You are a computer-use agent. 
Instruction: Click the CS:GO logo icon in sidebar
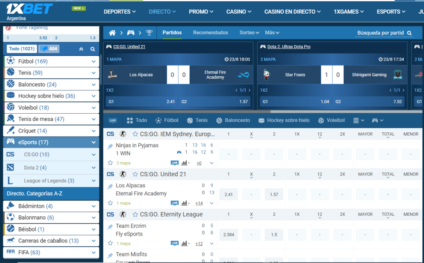tap(10, 154)
